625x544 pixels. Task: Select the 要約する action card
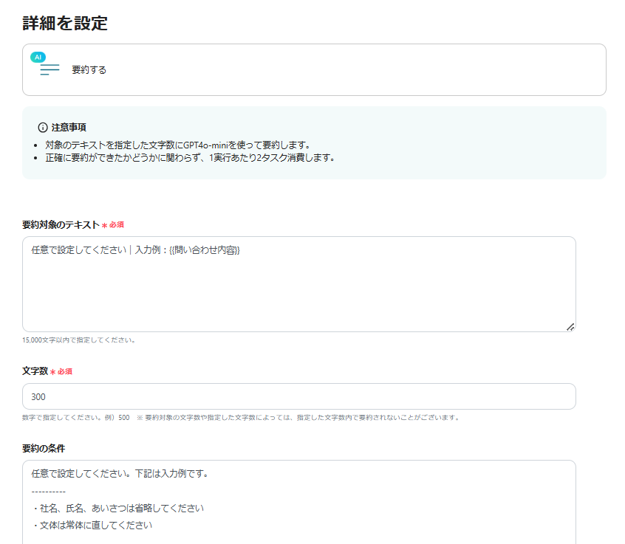(314, 69)
